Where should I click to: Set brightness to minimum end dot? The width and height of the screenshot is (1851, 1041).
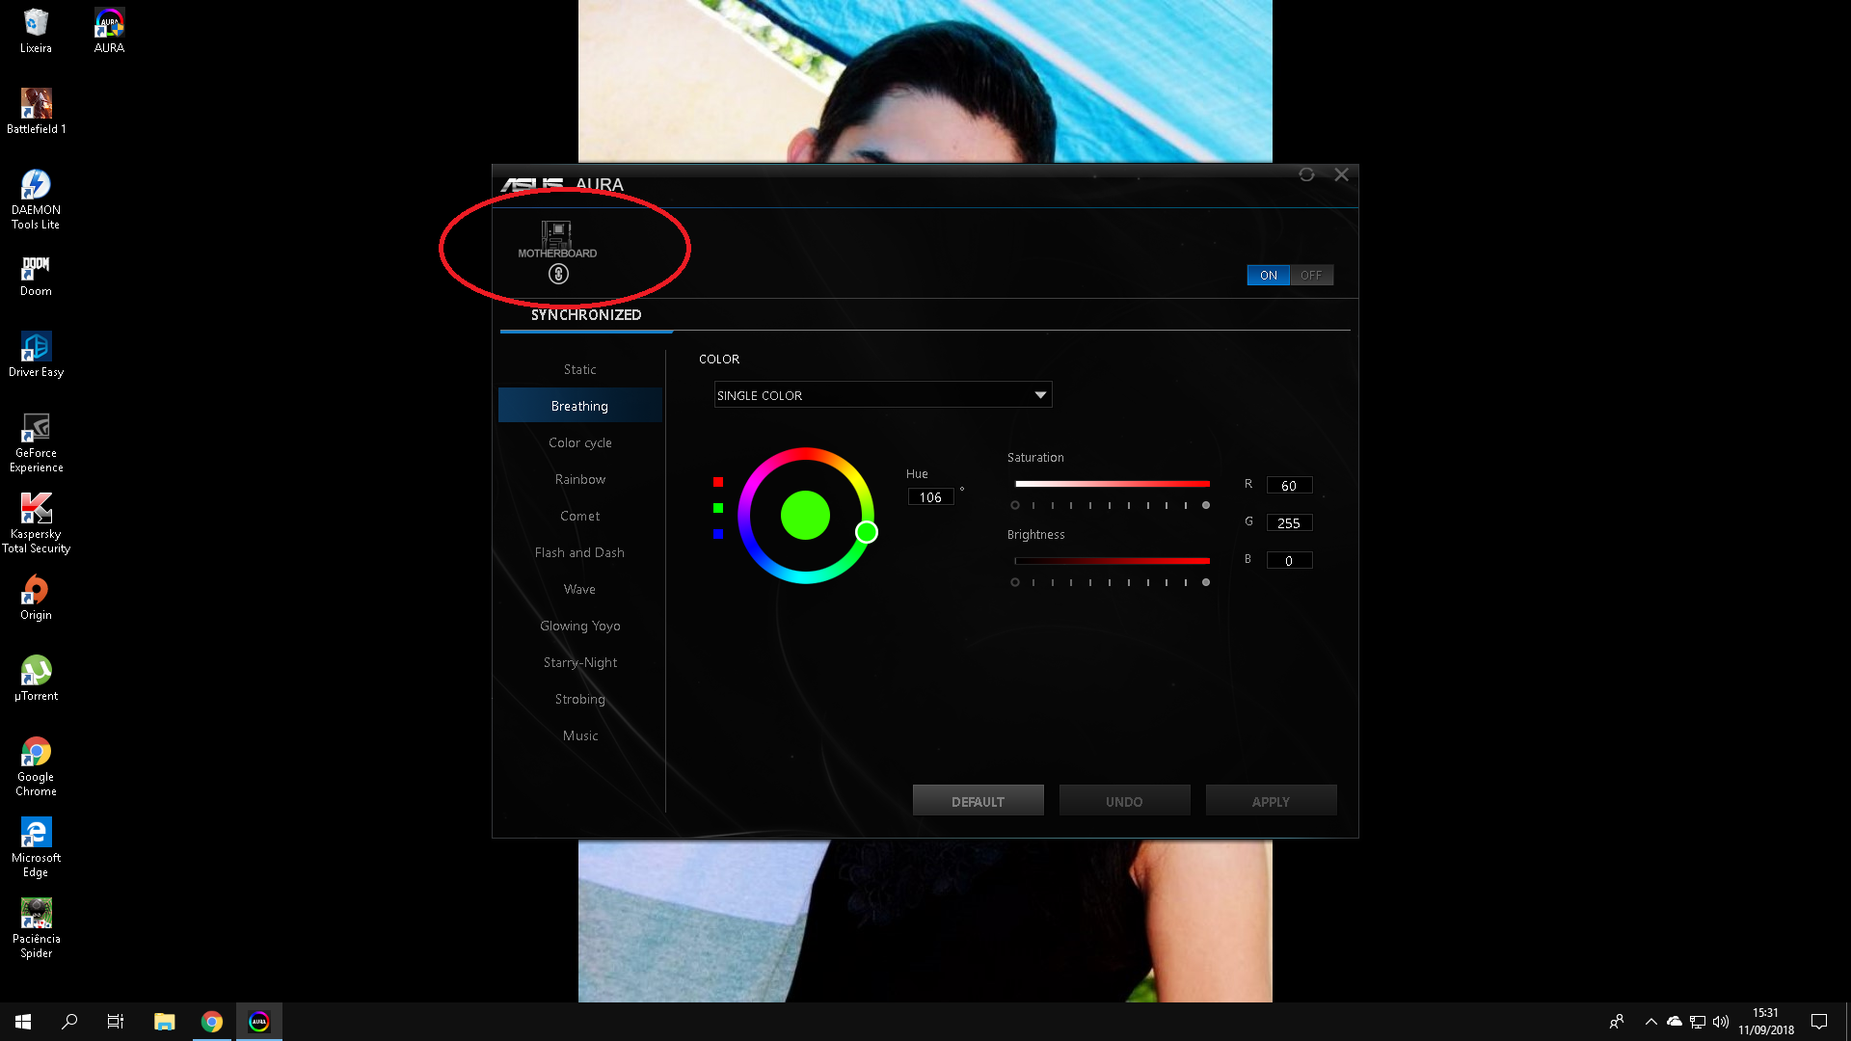[x=1015, y=582]
